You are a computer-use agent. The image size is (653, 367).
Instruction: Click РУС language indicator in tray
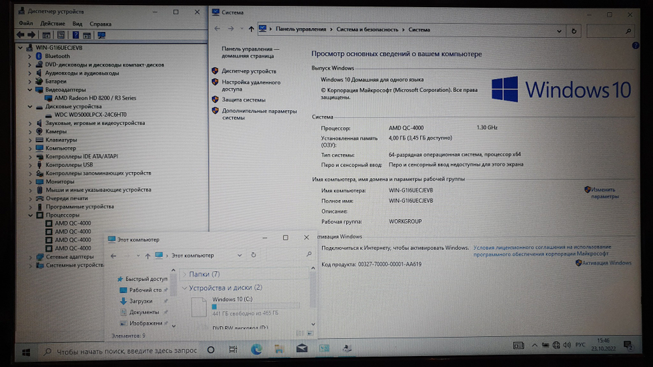coord(580,345)
